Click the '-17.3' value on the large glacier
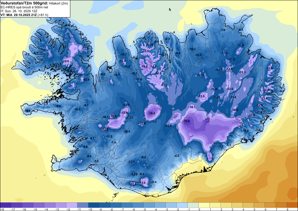 point(186,121)
